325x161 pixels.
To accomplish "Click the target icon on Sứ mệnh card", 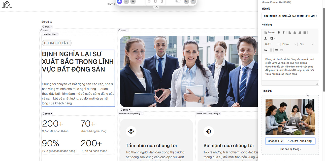I will [x=209, y=131].
